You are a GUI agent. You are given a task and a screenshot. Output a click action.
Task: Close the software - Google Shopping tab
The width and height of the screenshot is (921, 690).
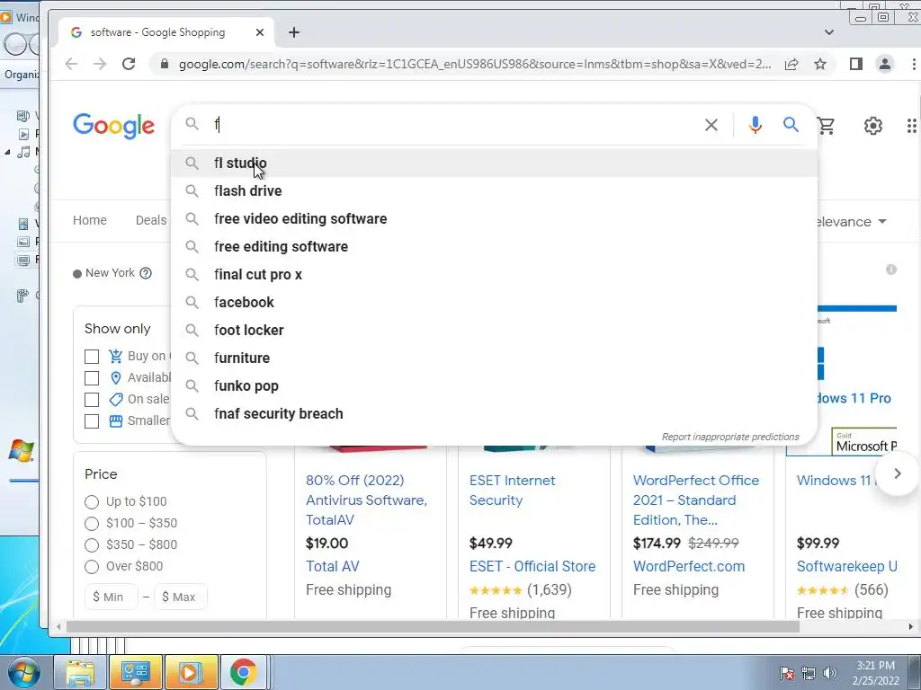click(x=260, y=32)
